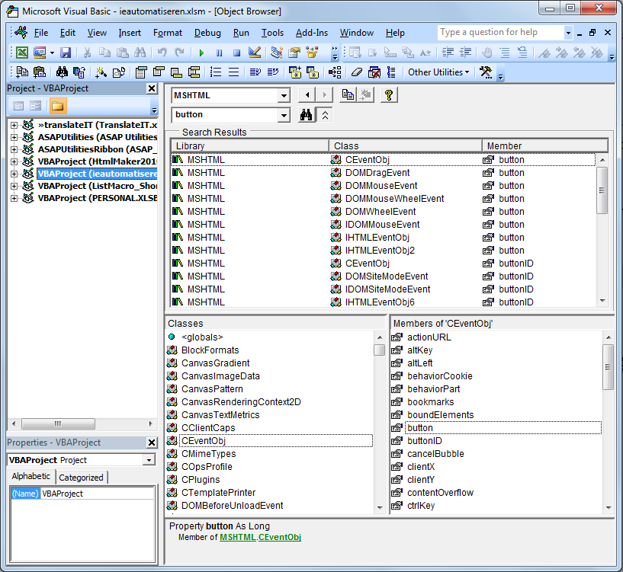Image resolution: width=623 pixels, height=572 pixels.
Task: Select the VBAProject (ListMacro_Sho... project
Action: (98, 186)
